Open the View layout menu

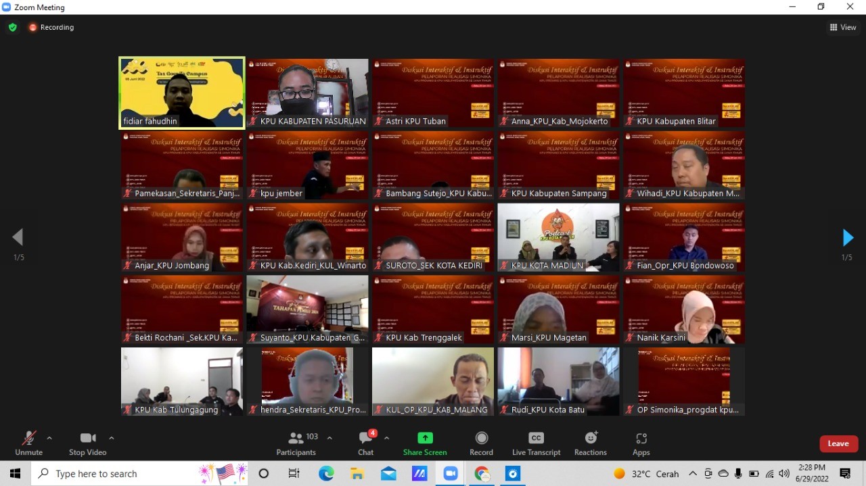click(843, 28)
